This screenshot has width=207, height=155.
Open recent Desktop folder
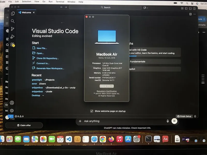coord(36,95)
